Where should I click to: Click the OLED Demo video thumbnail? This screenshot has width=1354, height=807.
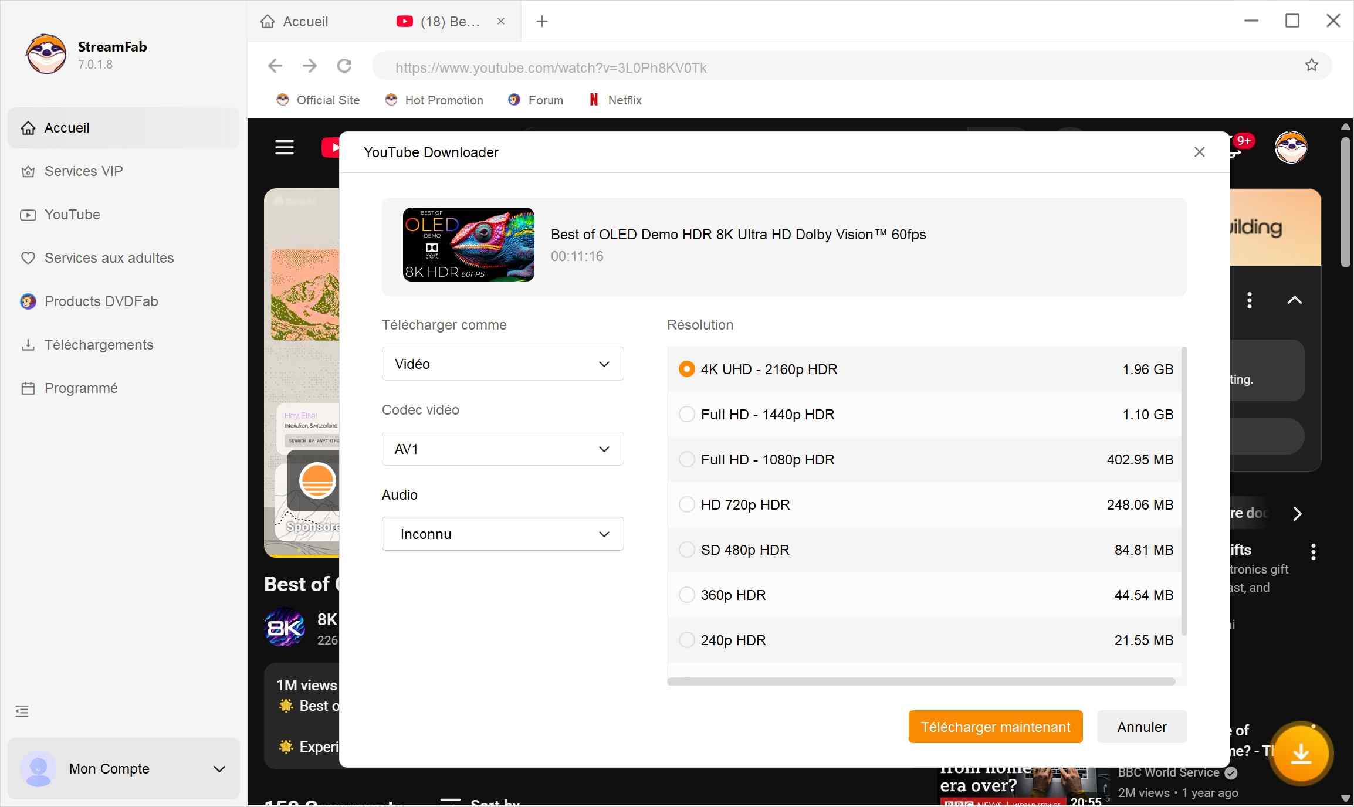point(468,245)
